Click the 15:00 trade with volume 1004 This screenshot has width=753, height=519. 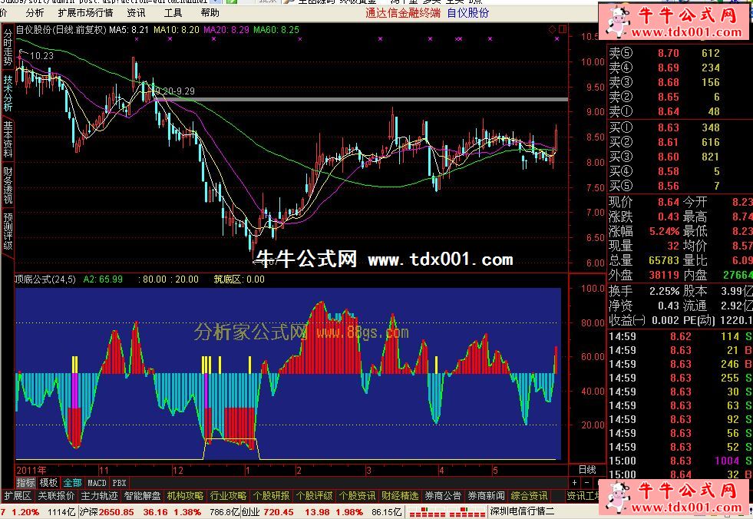click(x=679, y=461)
